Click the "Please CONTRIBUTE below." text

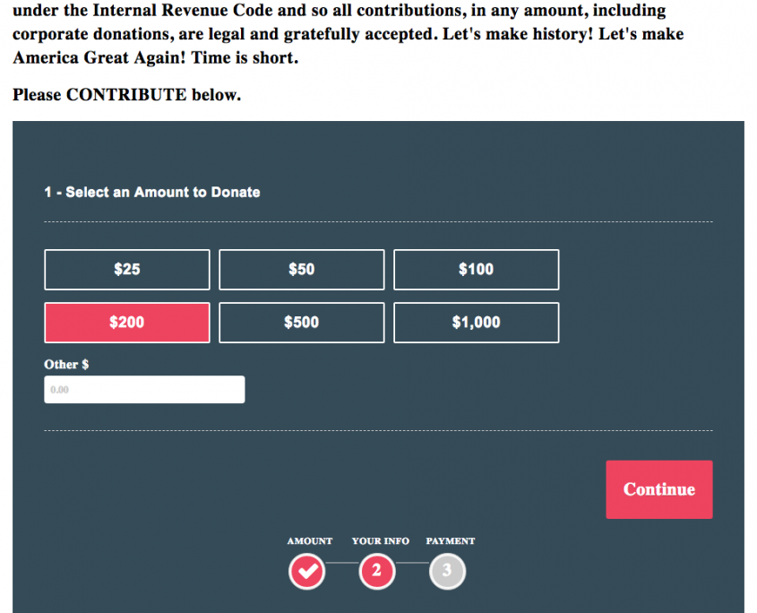click(126, 94)
